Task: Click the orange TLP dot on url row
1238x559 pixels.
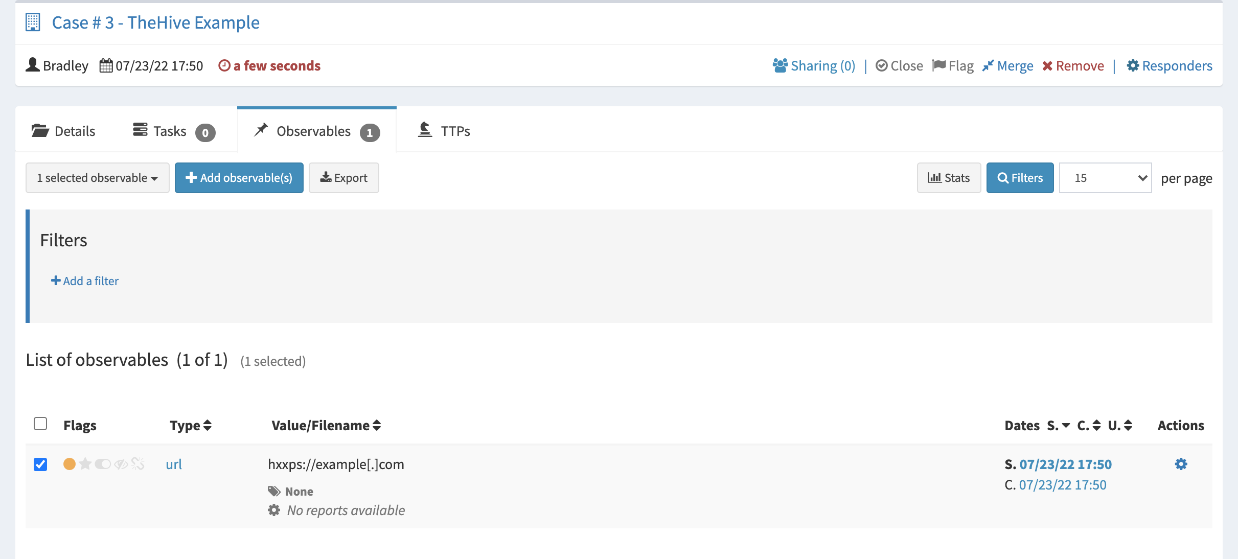Action: click(70, 464)
